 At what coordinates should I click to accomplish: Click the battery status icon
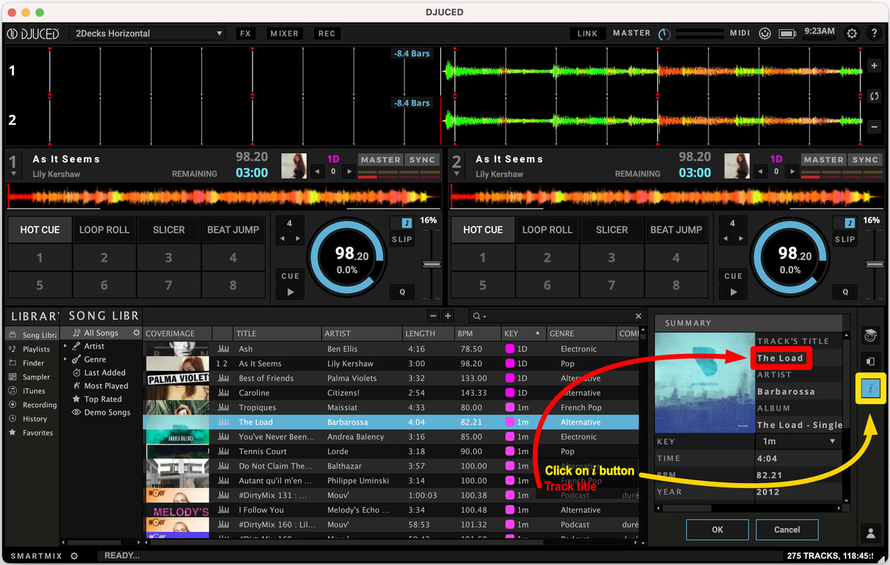pos(787,33)
